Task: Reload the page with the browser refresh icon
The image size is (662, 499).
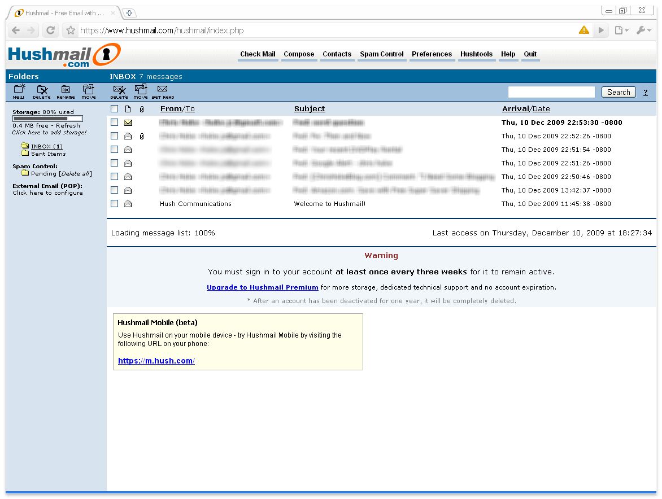Action: tap(50, 30)
